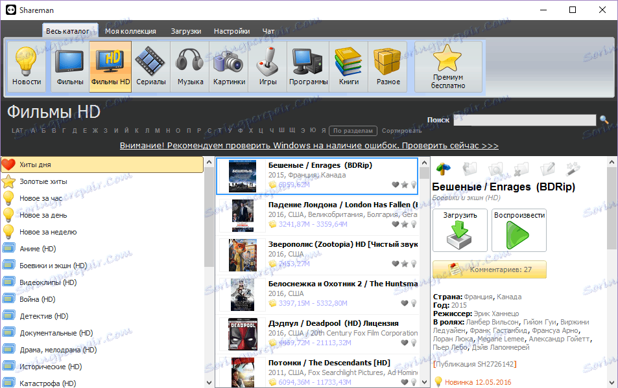Open the Программы computer category
This screenshot has width=618, height=388.
(308, 67)
